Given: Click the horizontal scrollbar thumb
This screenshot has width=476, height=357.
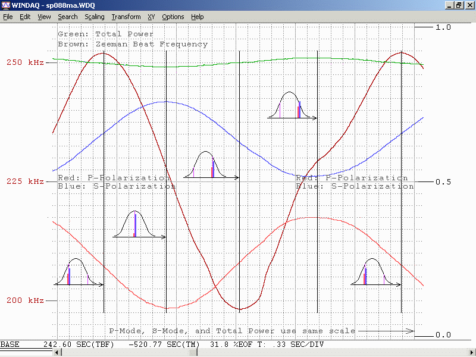Looking at the screenshot, I should click(x=193, y=353).
